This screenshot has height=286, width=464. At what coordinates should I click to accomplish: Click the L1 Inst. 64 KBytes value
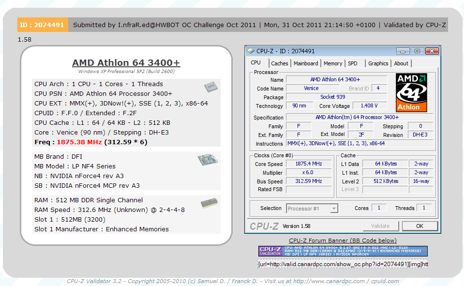(x=385, y=172)
